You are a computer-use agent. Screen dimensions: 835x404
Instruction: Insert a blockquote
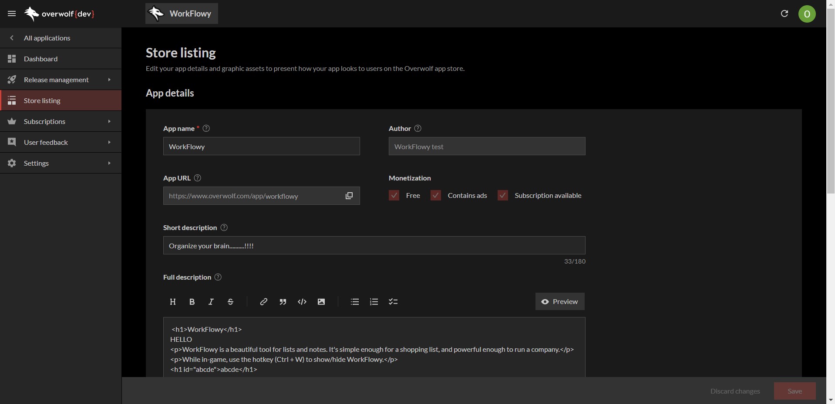pos(283,302)
